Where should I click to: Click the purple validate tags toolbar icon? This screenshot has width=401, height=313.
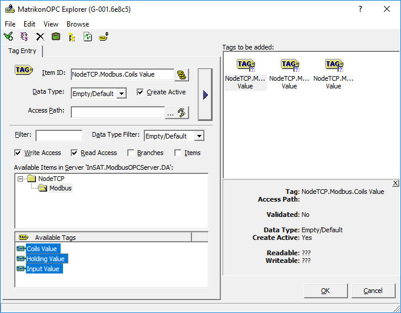tap(24, 37)
